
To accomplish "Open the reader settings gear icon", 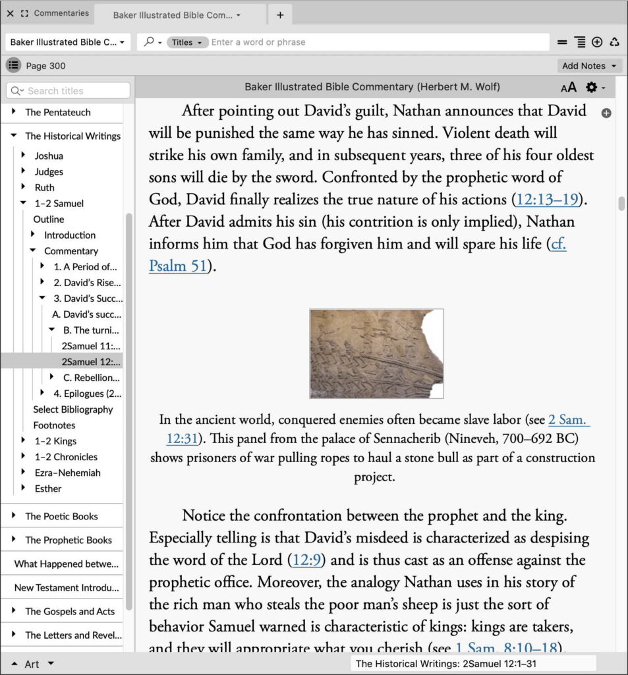I will [x=591, y=87].
